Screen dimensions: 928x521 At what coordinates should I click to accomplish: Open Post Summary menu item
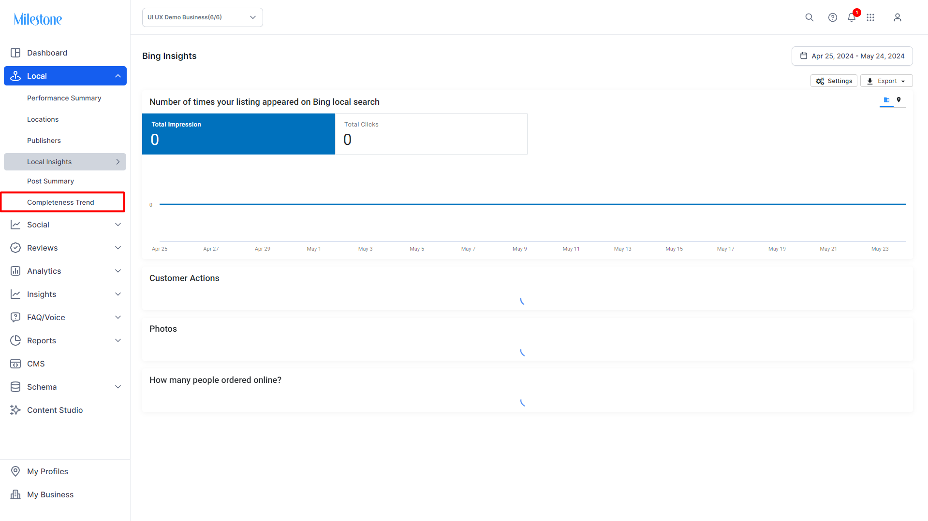click(x=50, y=181)
